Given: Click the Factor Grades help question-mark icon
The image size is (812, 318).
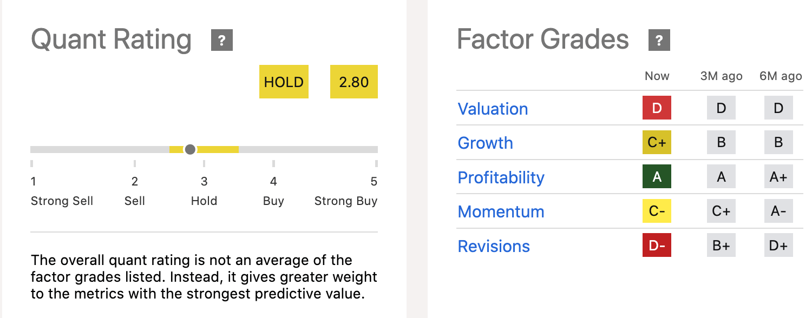Looking at the screenshot, I should (x=659, y=41).
